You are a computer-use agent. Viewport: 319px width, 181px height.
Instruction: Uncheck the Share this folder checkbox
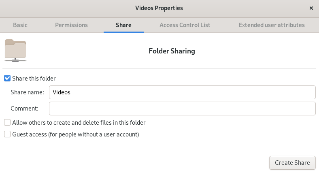7,79
